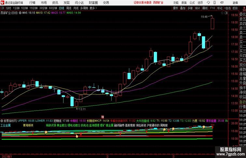Open the F10 company info button
This screenshot has height=158, width=246.
pyautogui.click(x=212, y=8)
